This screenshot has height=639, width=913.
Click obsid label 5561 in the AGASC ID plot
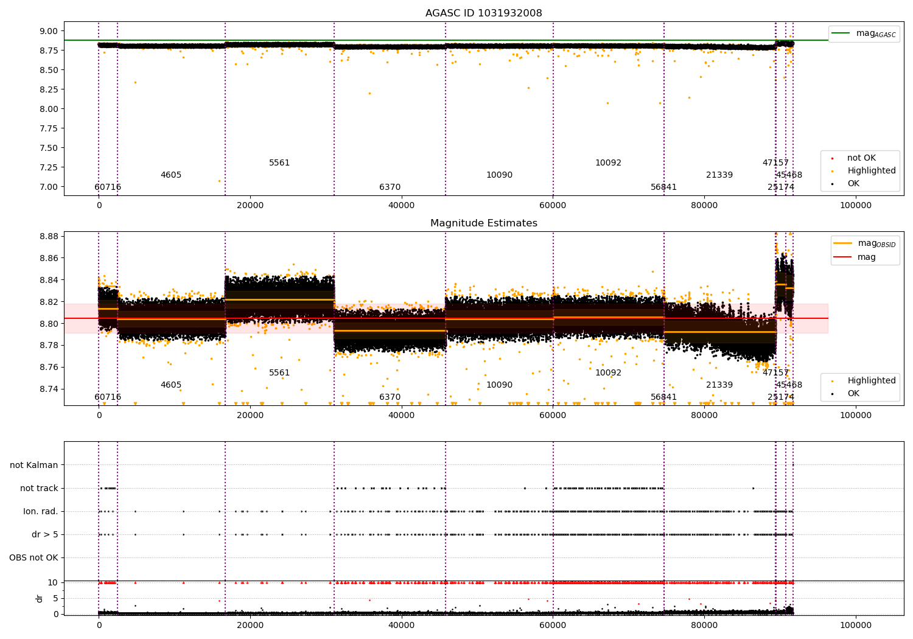pos(279,163)
